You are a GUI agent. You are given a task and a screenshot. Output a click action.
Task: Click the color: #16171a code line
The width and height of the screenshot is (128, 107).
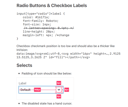(x=36, y=17)
